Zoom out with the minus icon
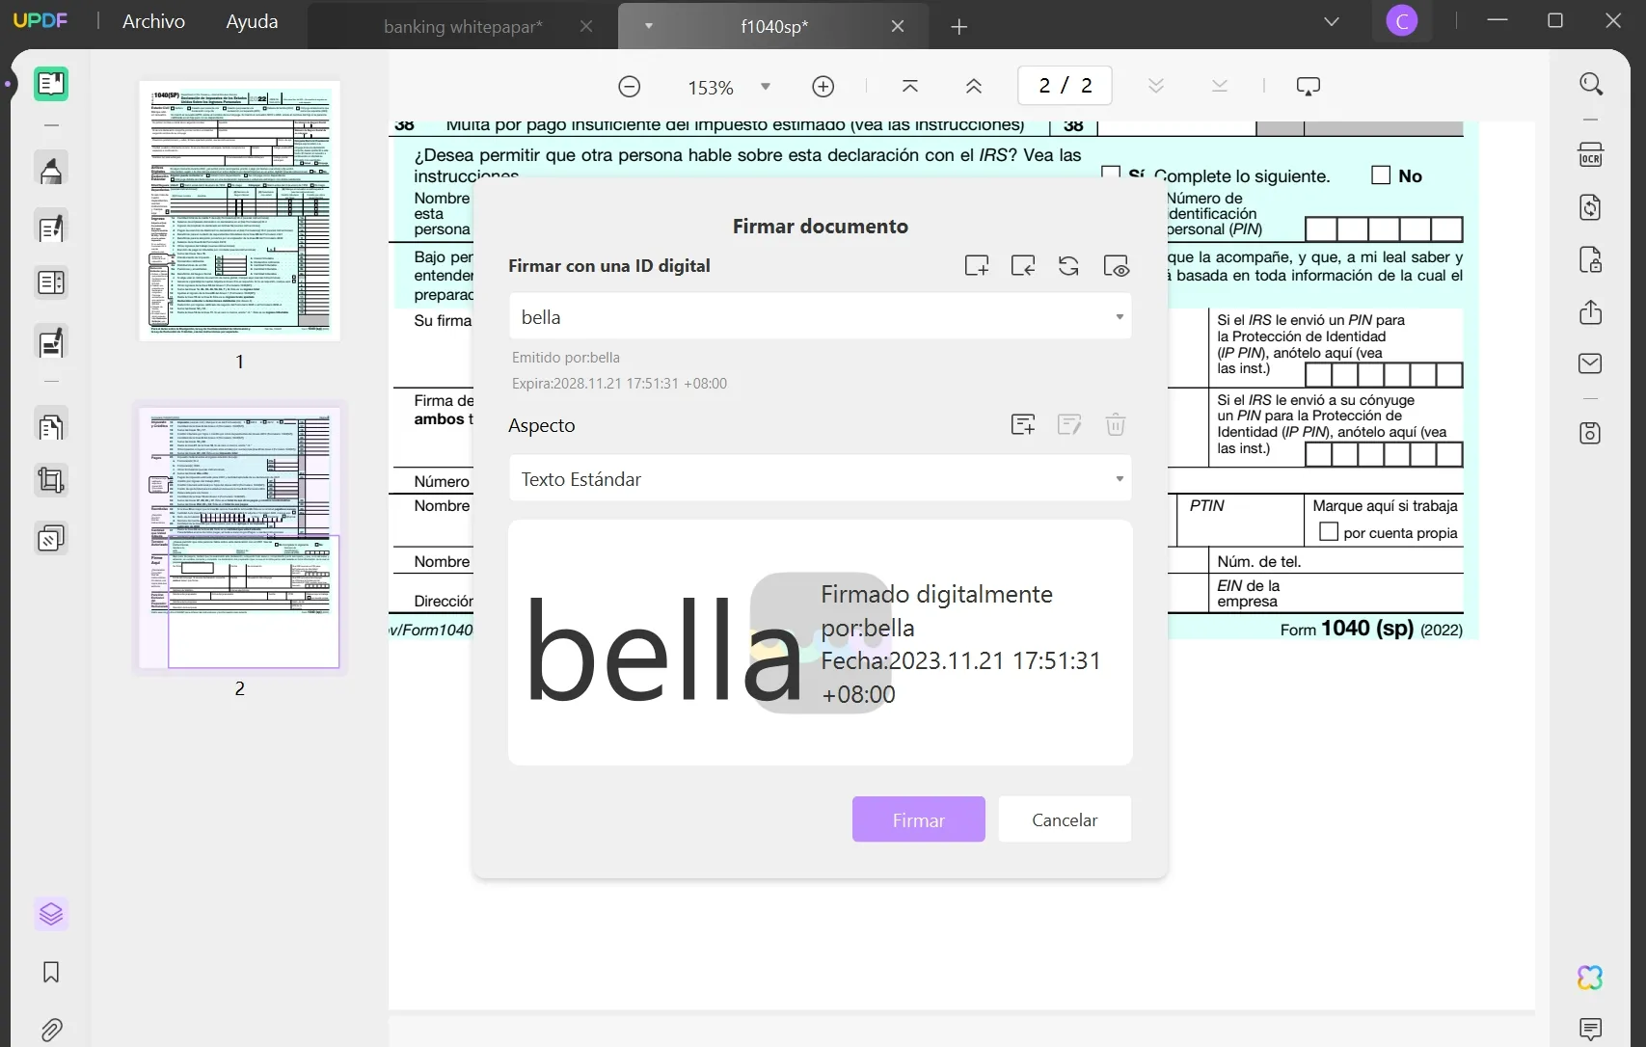 click(629, 87)
